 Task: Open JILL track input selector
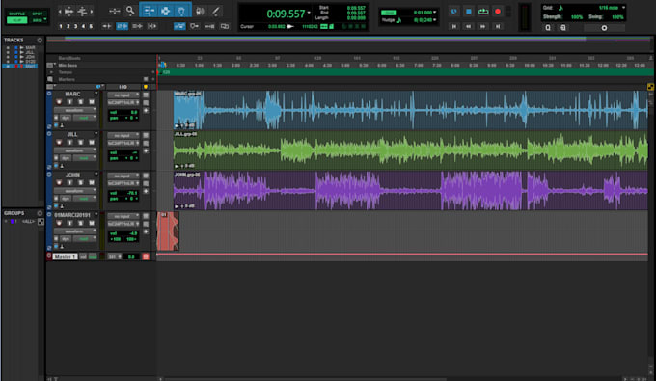click(123, 135)
